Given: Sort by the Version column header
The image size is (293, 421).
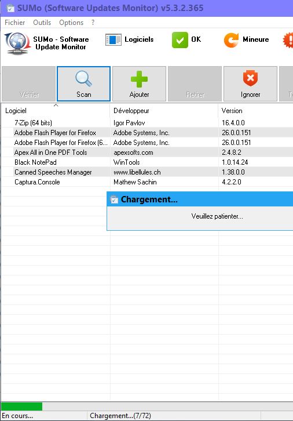Looking at the screenshot, I should tap(256, 111).
